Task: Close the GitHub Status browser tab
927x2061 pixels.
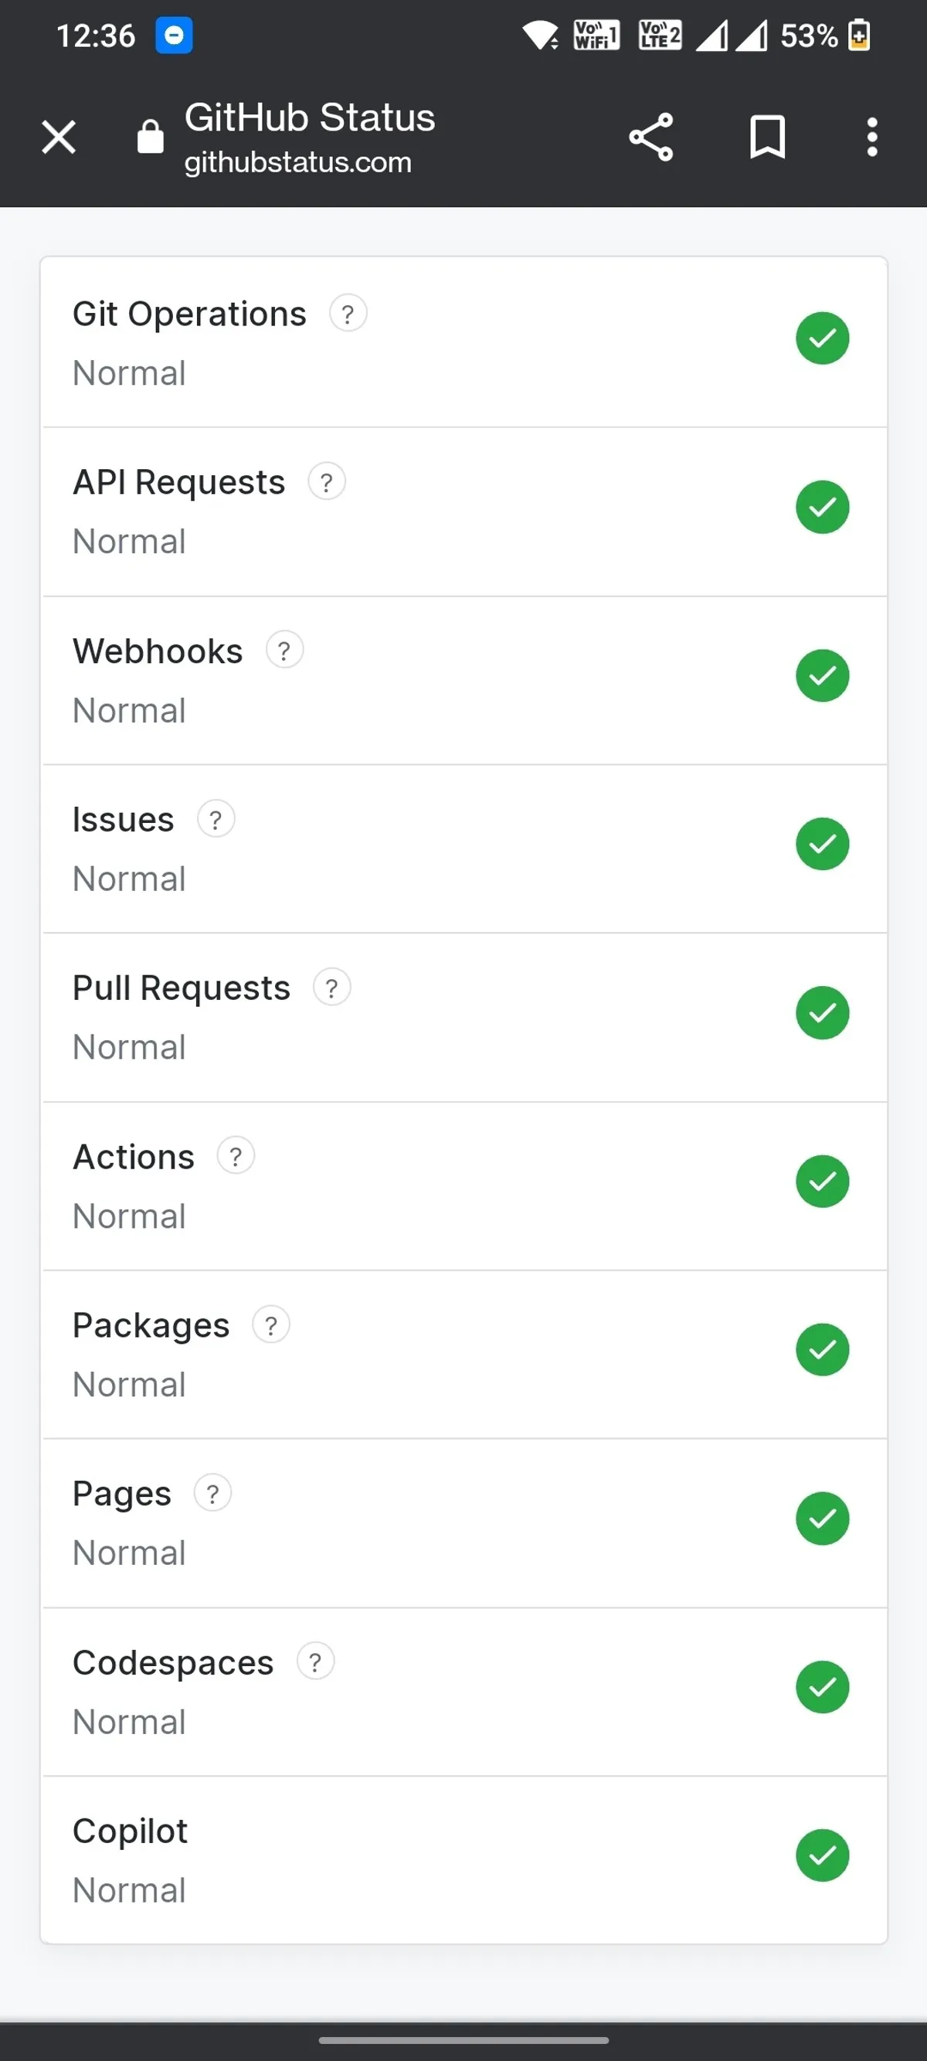Action: pyautogui.click(x=59, y=137)
